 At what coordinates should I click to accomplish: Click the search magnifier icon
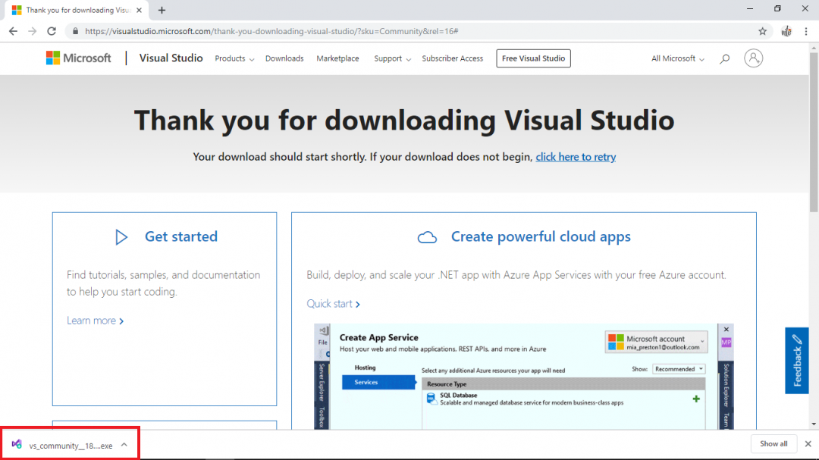tap(724, 58)
